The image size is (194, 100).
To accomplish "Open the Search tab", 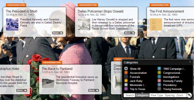I will pyautogui.click(x=129, y=95).
